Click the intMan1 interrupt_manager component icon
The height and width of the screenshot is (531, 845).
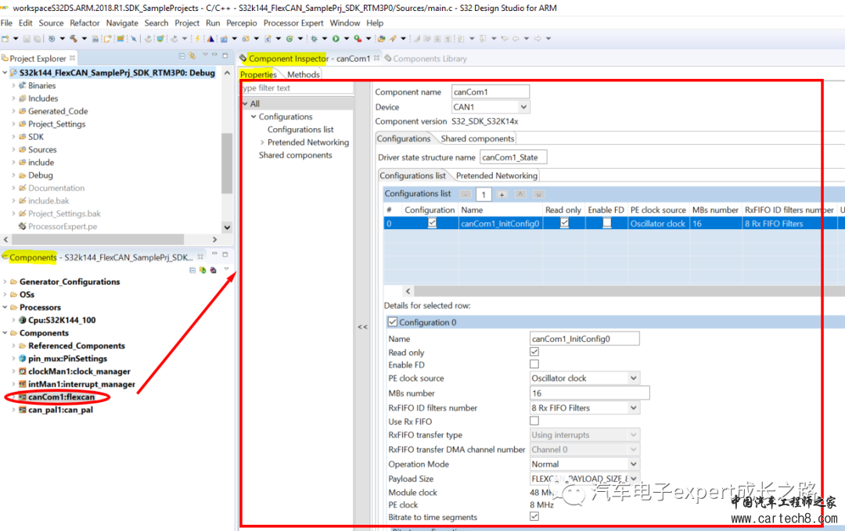coord(23,385)
